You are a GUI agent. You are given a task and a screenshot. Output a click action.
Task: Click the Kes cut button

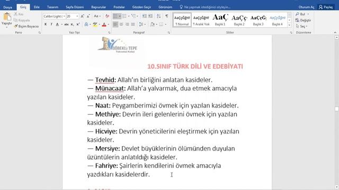point(19,14)
